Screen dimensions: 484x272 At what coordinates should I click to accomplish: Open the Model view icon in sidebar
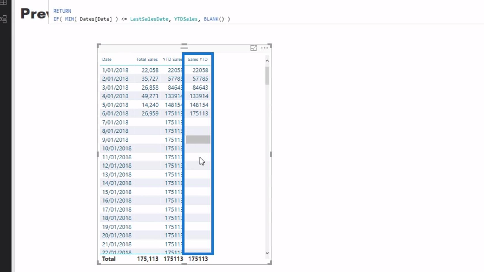coord(3,19)
